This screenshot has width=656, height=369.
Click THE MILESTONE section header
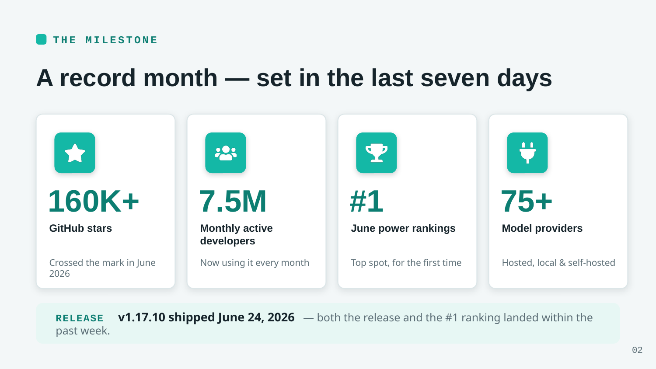(105, 40)
